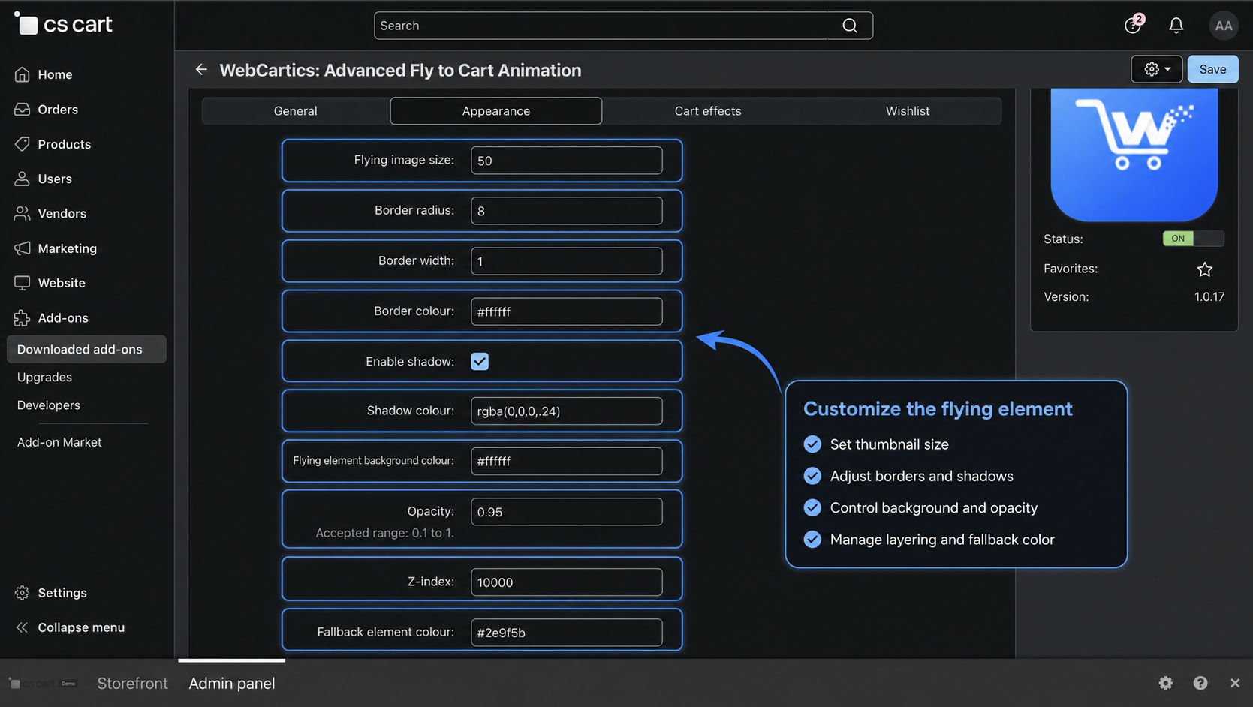Viewport: 1253px width, 707px height.
Task: Open the help center icon with badge
Action: (1134, 24)
